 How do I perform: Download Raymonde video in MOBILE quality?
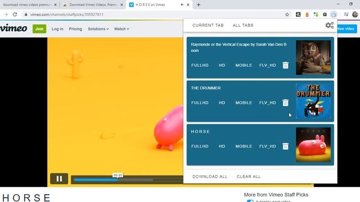pos(244,65)
